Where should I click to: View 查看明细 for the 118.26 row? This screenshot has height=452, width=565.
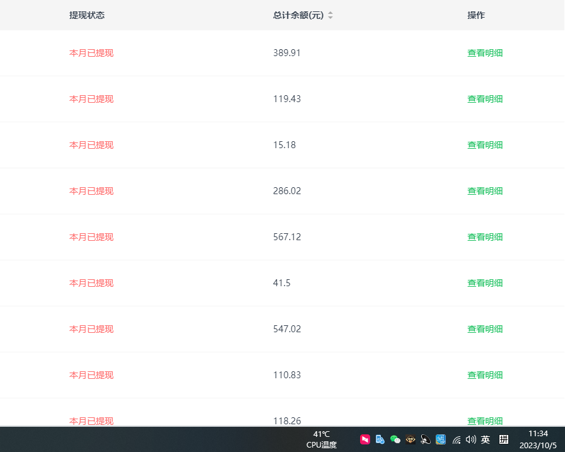point(485,421)
